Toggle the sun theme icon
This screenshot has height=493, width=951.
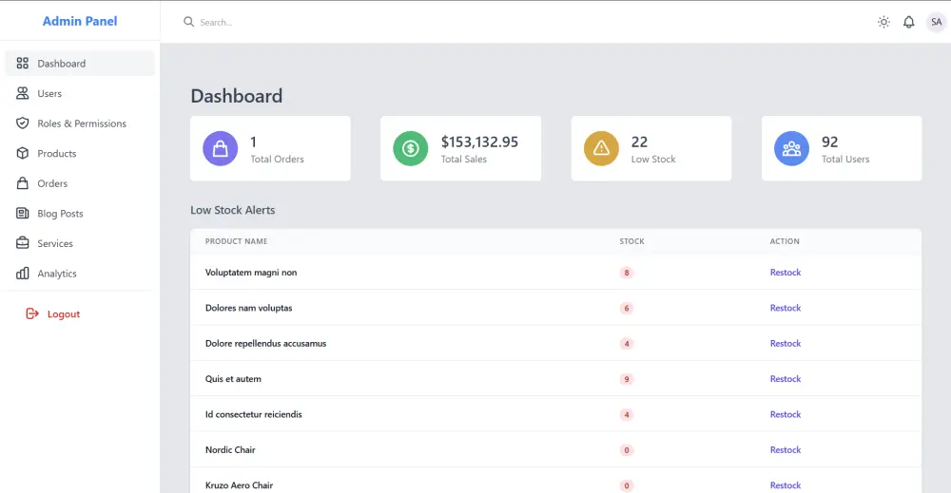(883, 22)
